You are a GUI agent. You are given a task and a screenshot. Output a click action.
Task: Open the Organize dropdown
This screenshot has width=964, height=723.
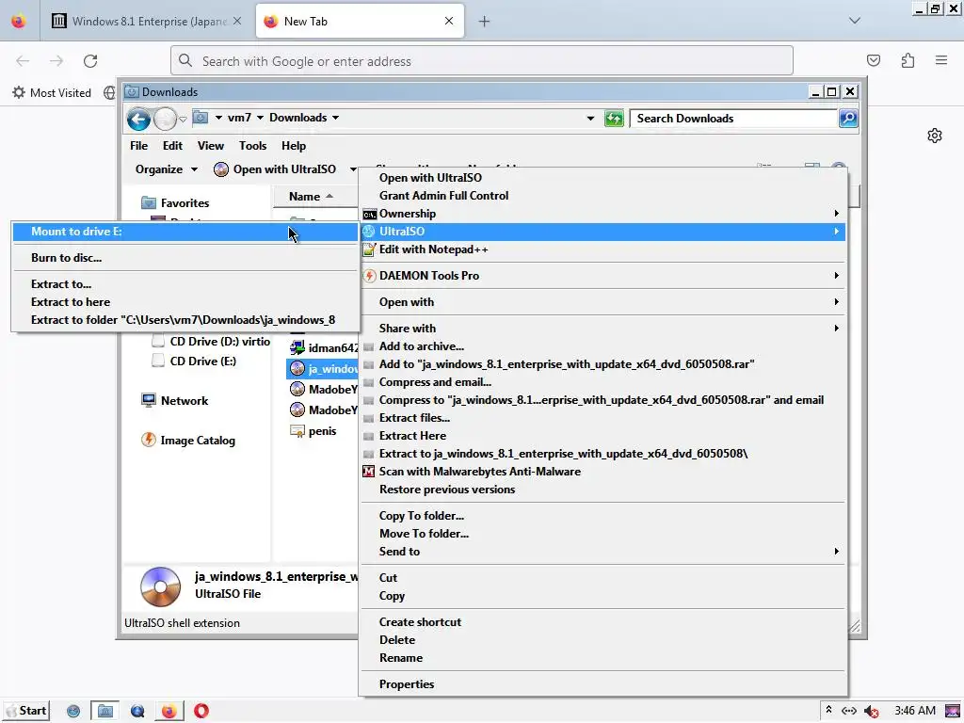pyautogui.click(x=166, y=169)
